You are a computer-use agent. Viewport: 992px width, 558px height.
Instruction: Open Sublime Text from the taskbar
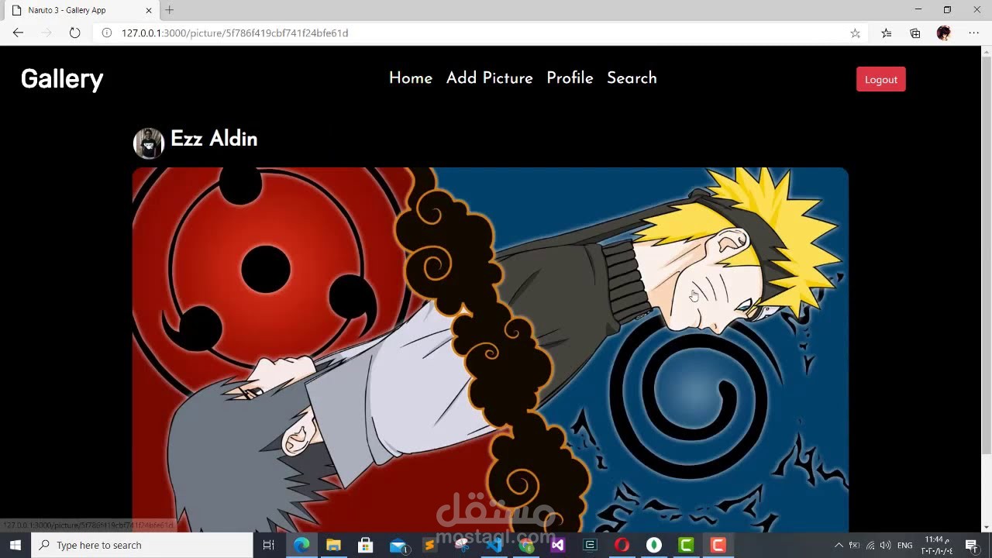pos(429,545)
